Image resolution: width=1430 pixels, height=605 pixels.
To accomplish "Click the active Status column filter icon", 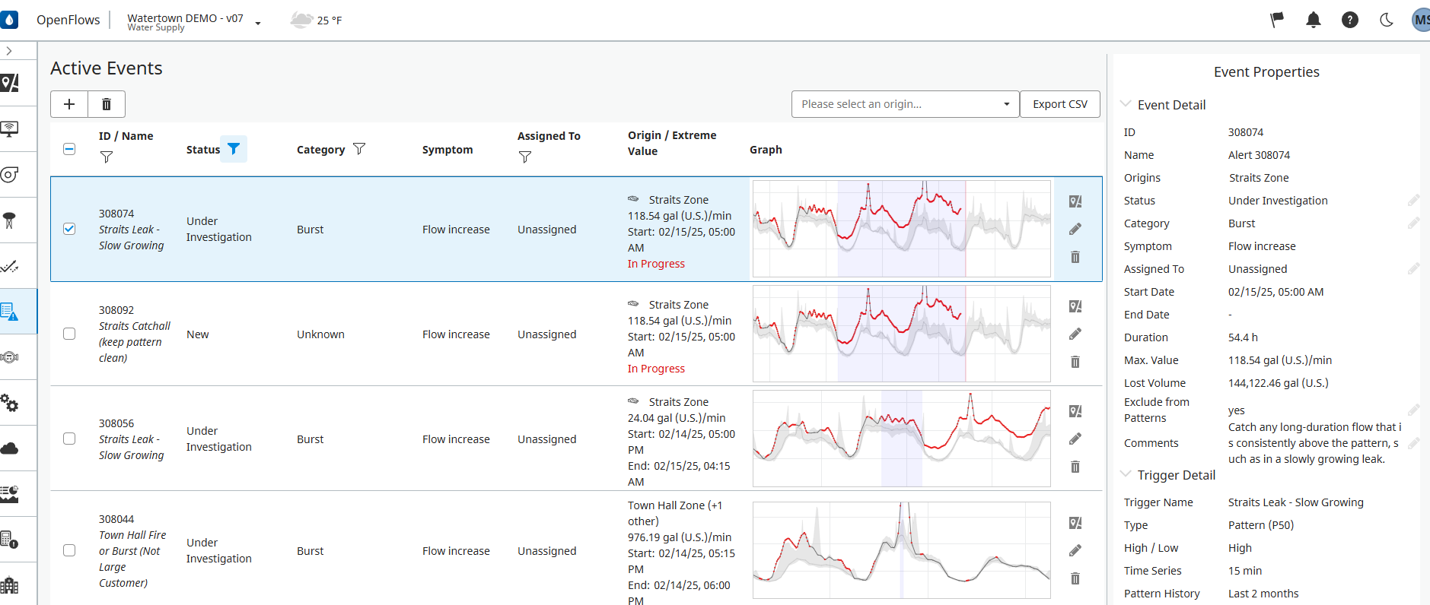I will click(x=234, y=149).
